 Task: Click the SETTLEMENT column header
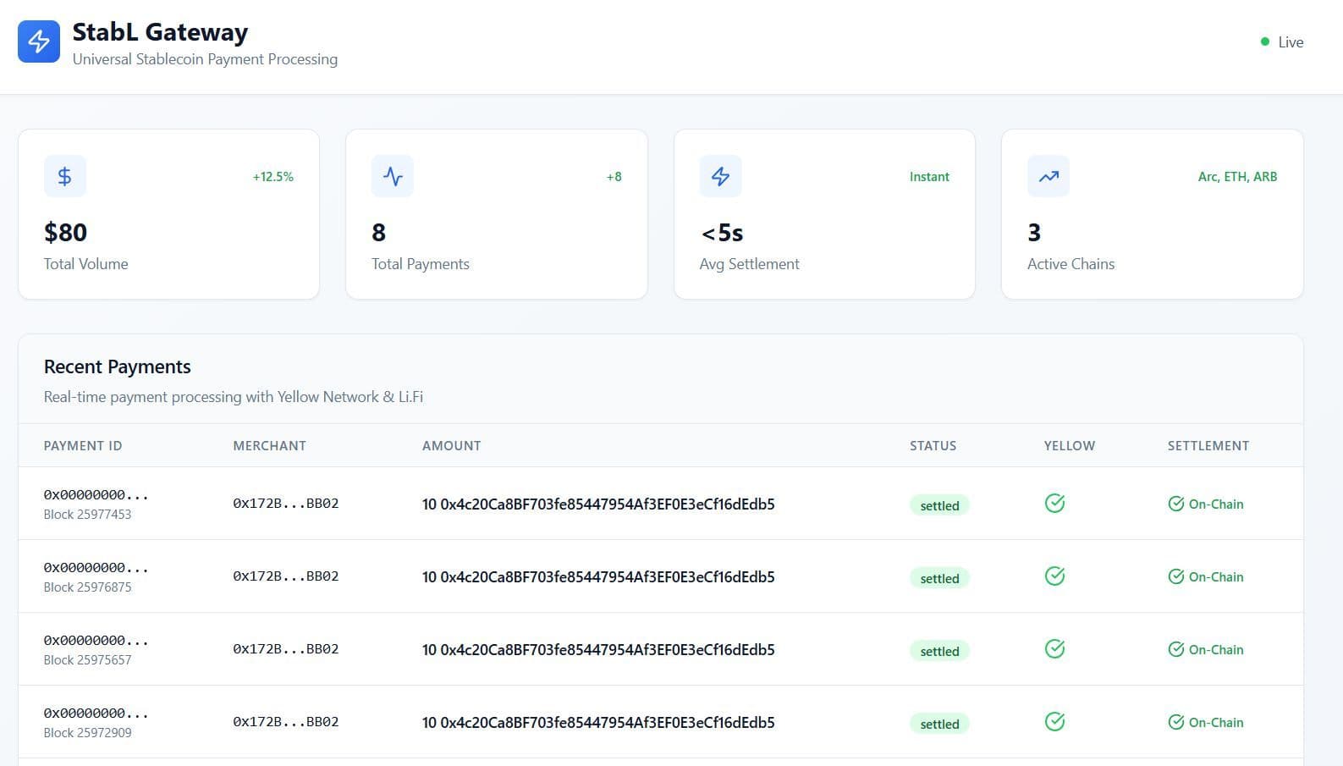point(1208,446)
